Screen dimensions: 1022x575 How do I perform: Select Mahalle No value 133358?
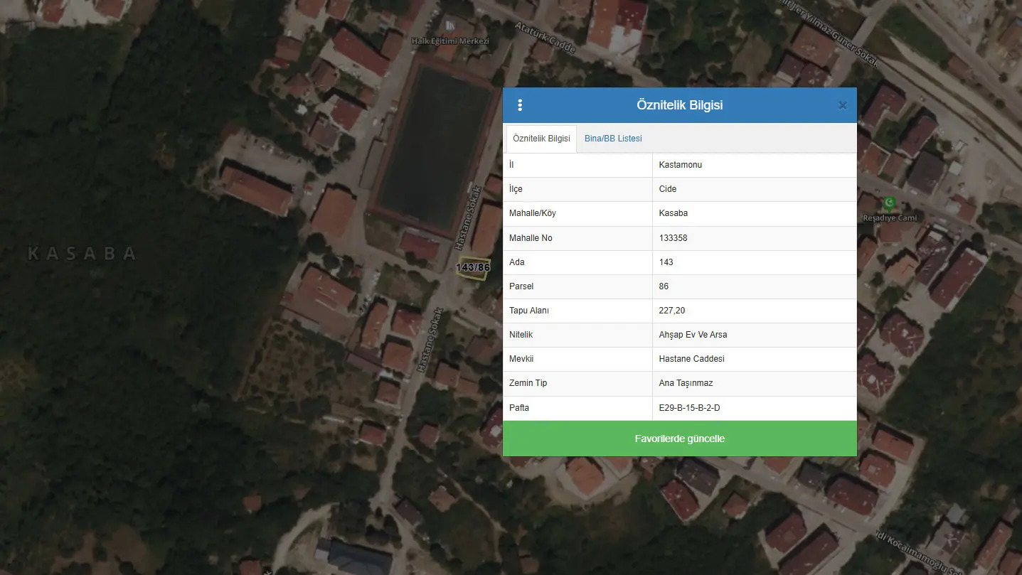[x=674, y=238]
